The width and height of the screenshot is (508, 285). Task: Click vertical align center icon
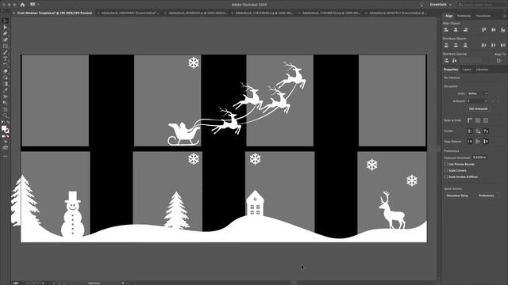pyautogui.click(x=494, y=30)
